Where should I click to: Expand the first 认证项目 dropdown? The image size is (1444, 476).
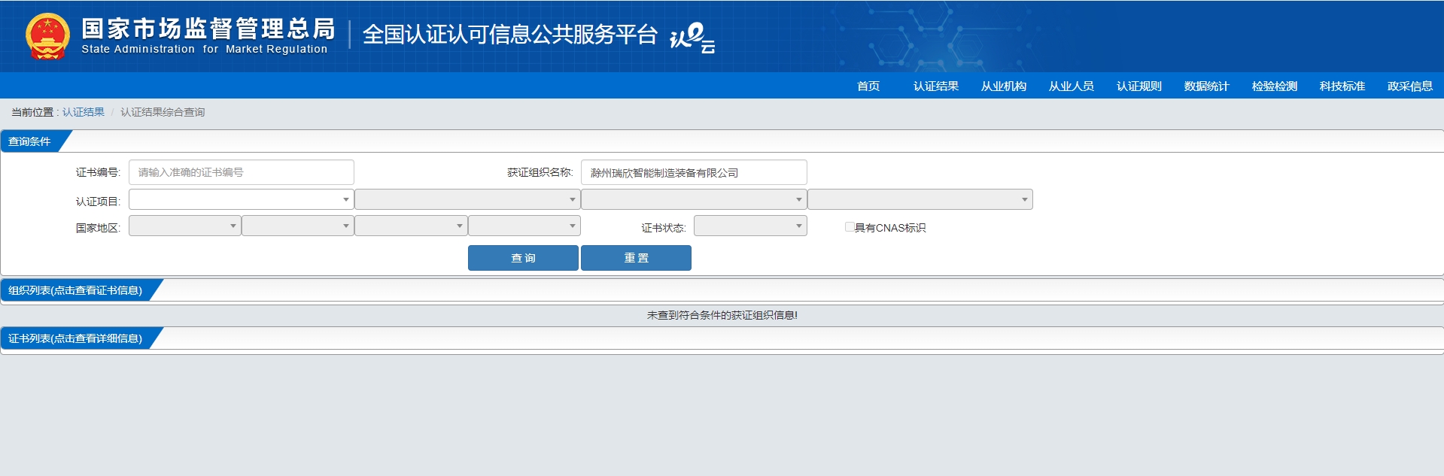(x=242, y=199)
